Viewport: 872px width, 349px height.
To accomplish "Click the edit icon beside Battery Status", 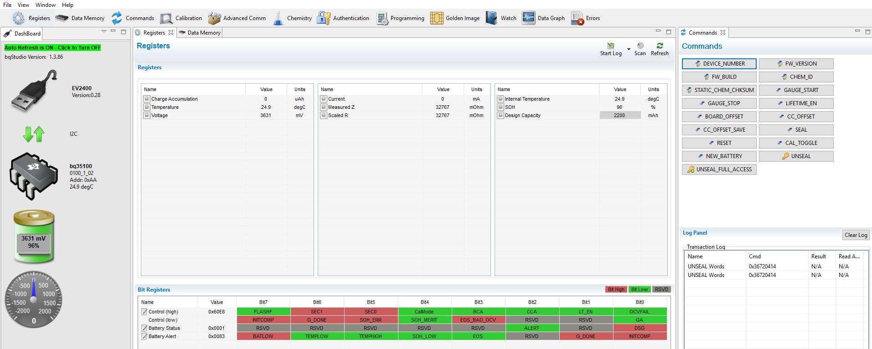I will (x=144, y=328).
